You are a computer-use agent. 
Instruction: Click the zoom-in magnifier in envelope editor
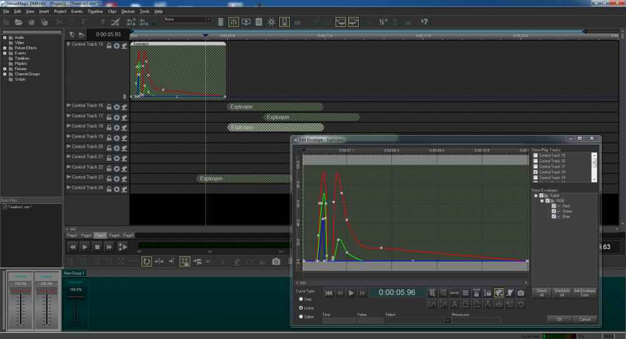click(x=432, y=293)
